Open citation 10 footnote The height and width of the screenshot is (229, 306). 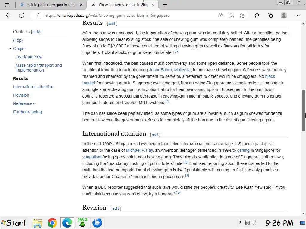178,192
